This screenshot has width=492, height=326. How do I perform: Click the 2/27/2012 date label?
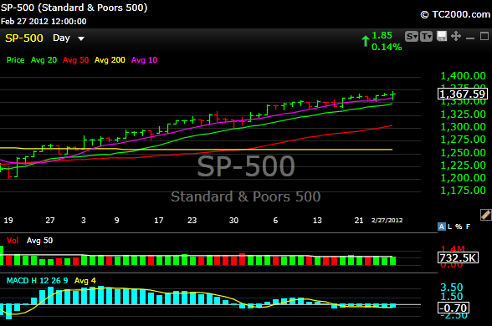[387, 221]
